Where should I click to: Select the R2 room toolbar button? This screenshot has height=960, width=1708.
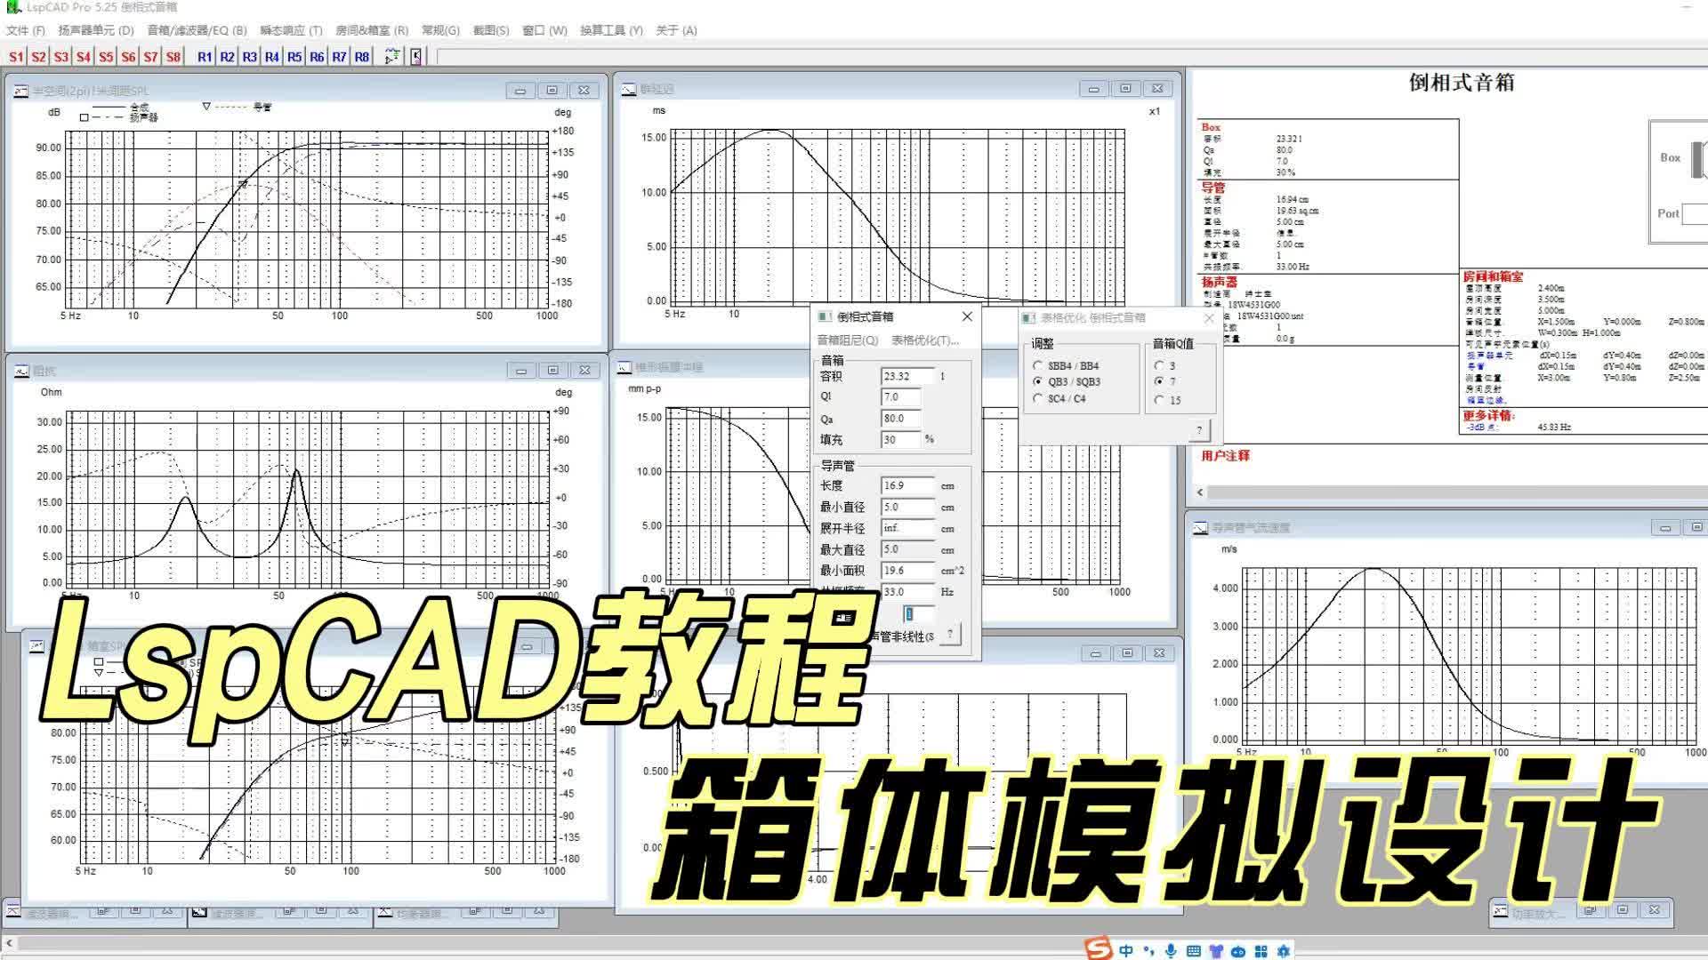click(227, 57)
